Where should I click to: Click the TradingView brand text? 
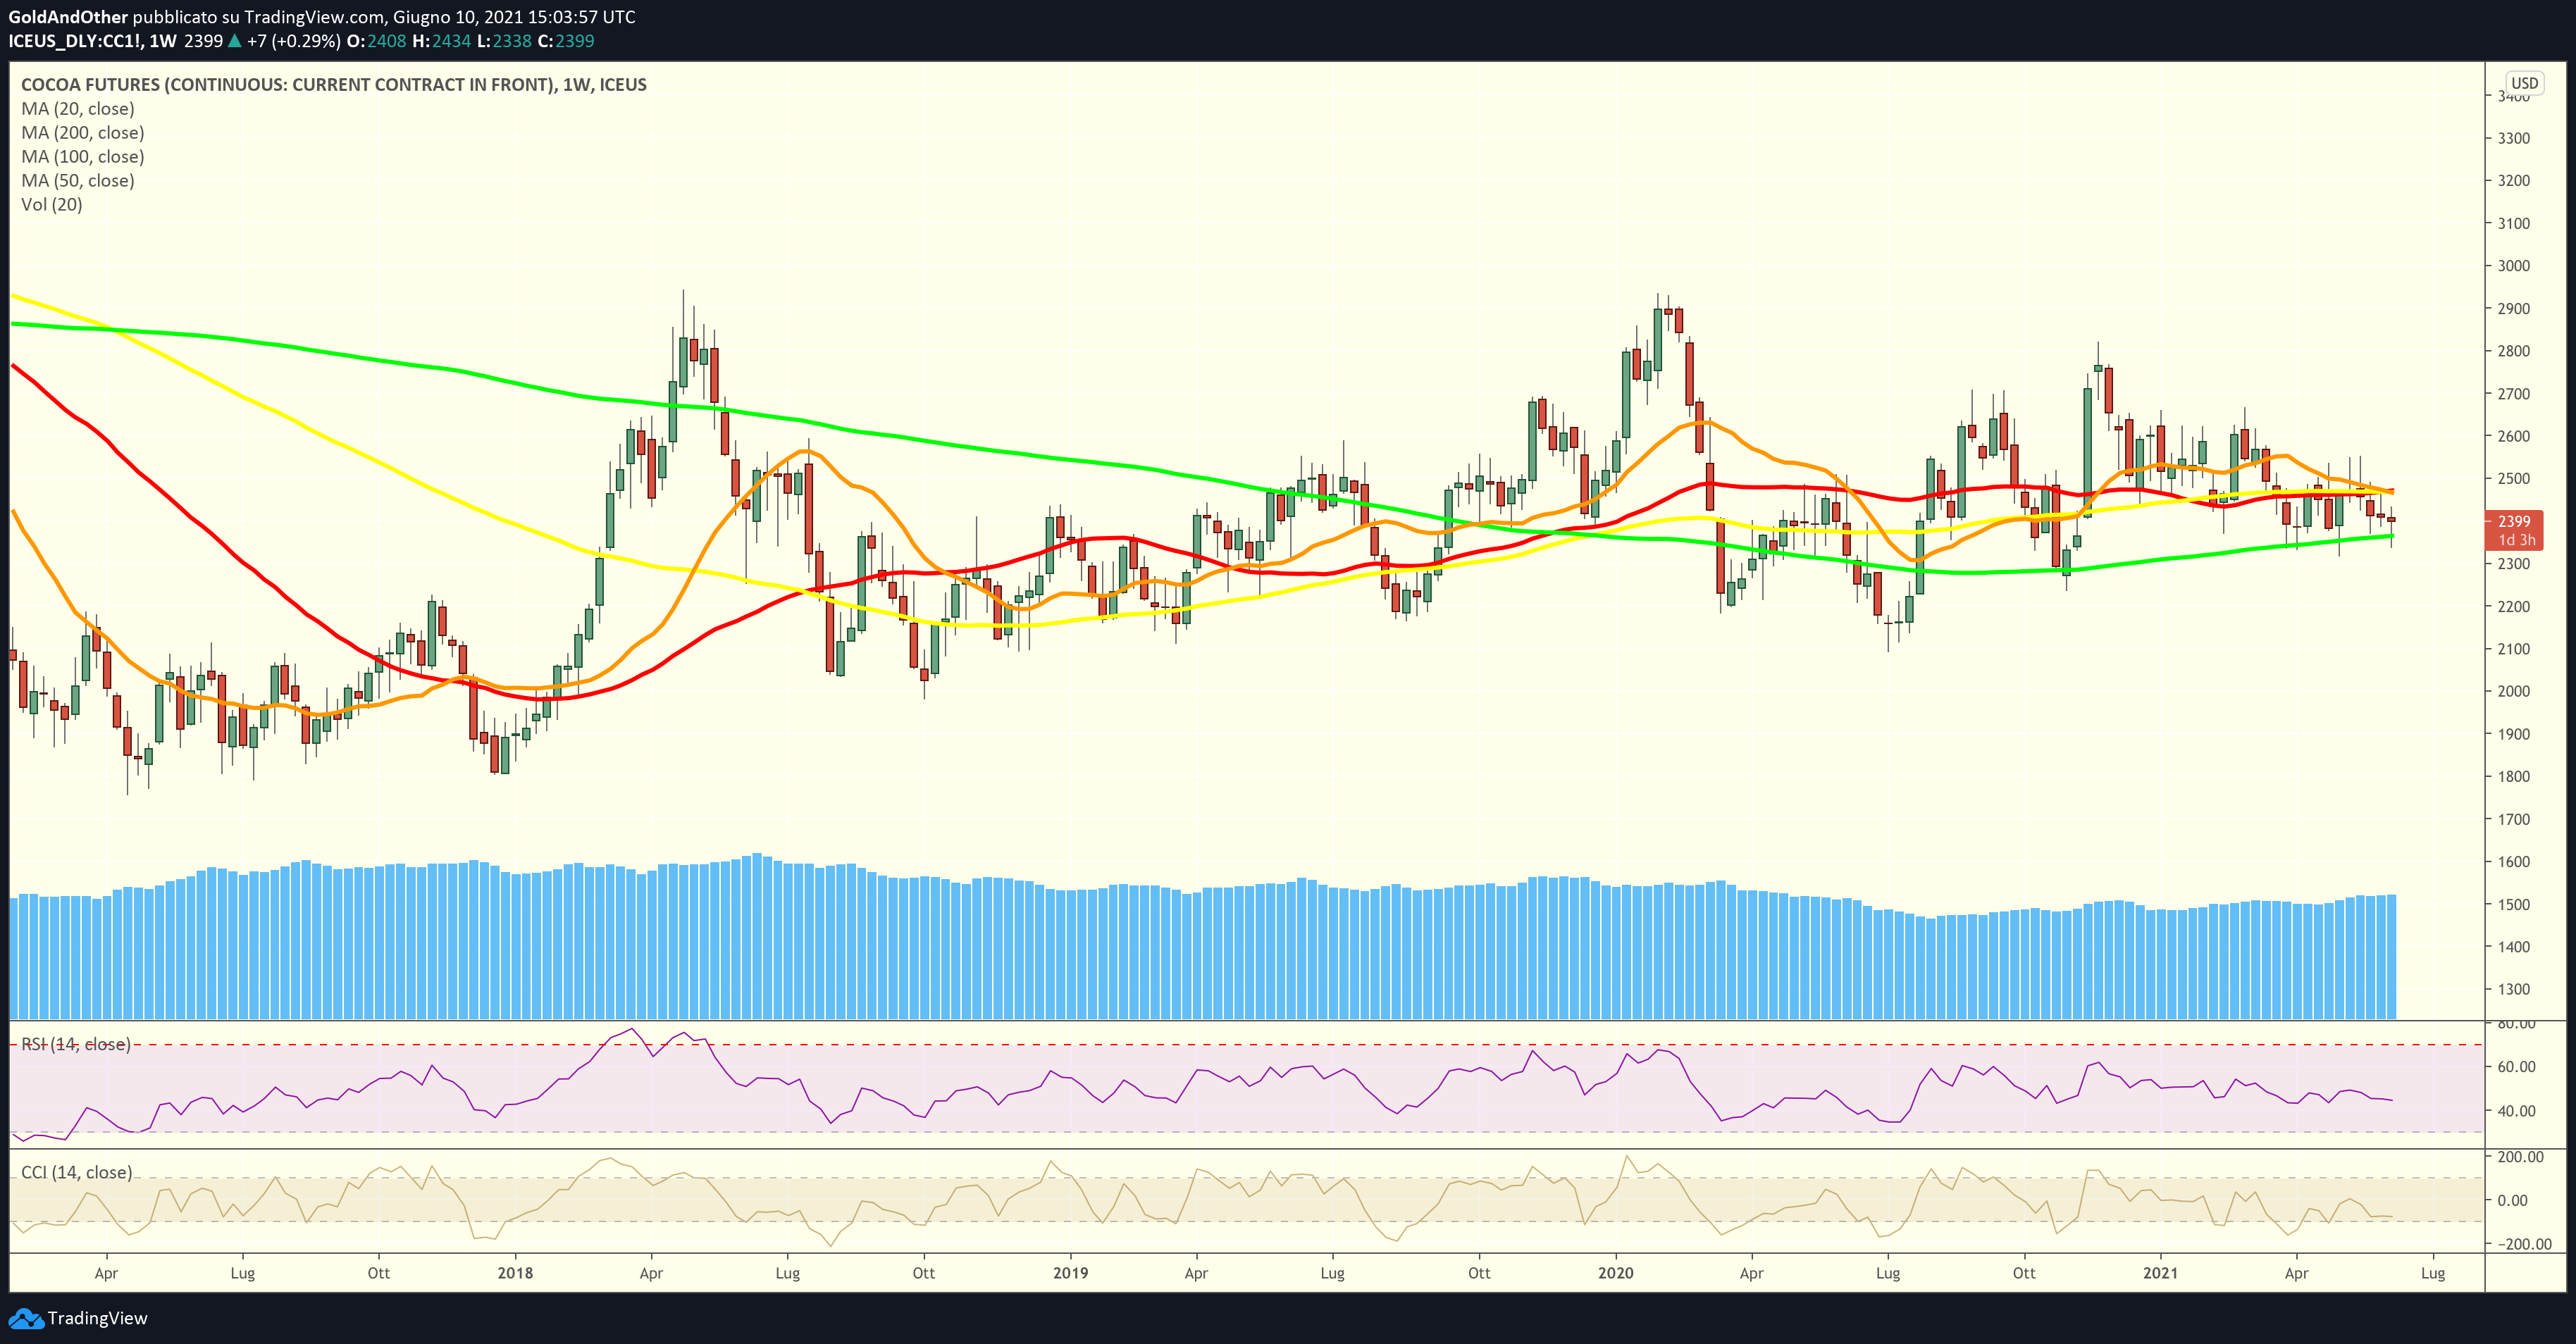97,1318
